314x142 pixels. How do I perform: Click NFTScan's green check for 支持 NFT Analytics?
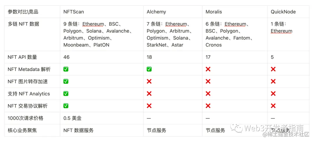[x=66, y=94]
